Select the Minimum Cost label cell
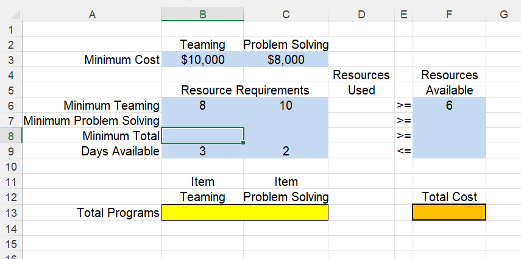521x259 pixels. click(x=92, y=60)
